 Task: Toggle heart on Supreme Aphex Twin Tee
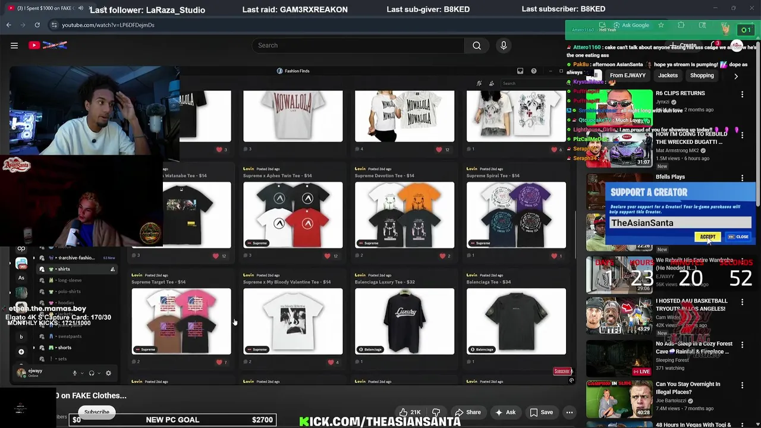328,256
